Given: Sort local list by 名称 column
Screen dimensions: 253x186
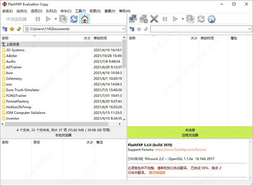Looking at the screenshot, I should point(35,38).
